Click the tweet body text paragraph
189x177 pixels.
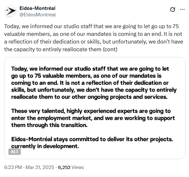tap(94, 38)
